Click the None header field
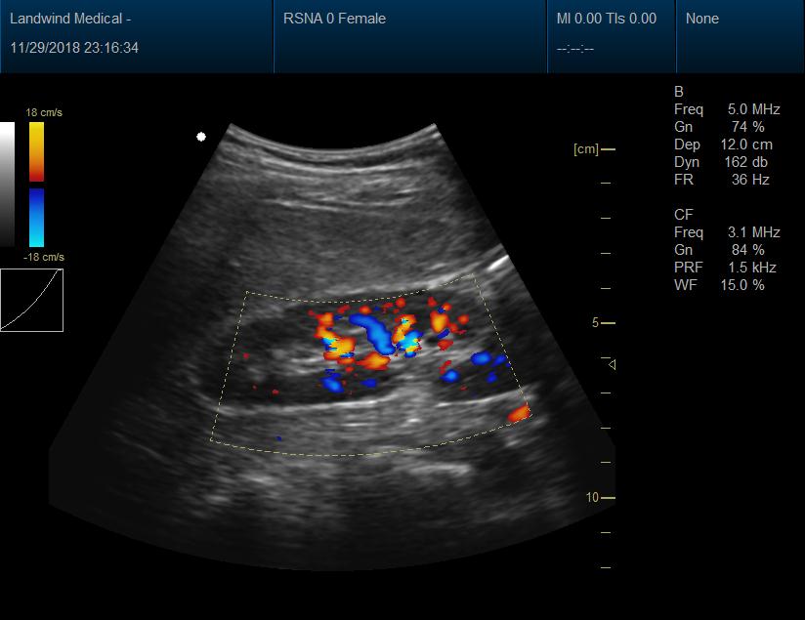Screen dimensions: 805x620 tap(702, 19)
